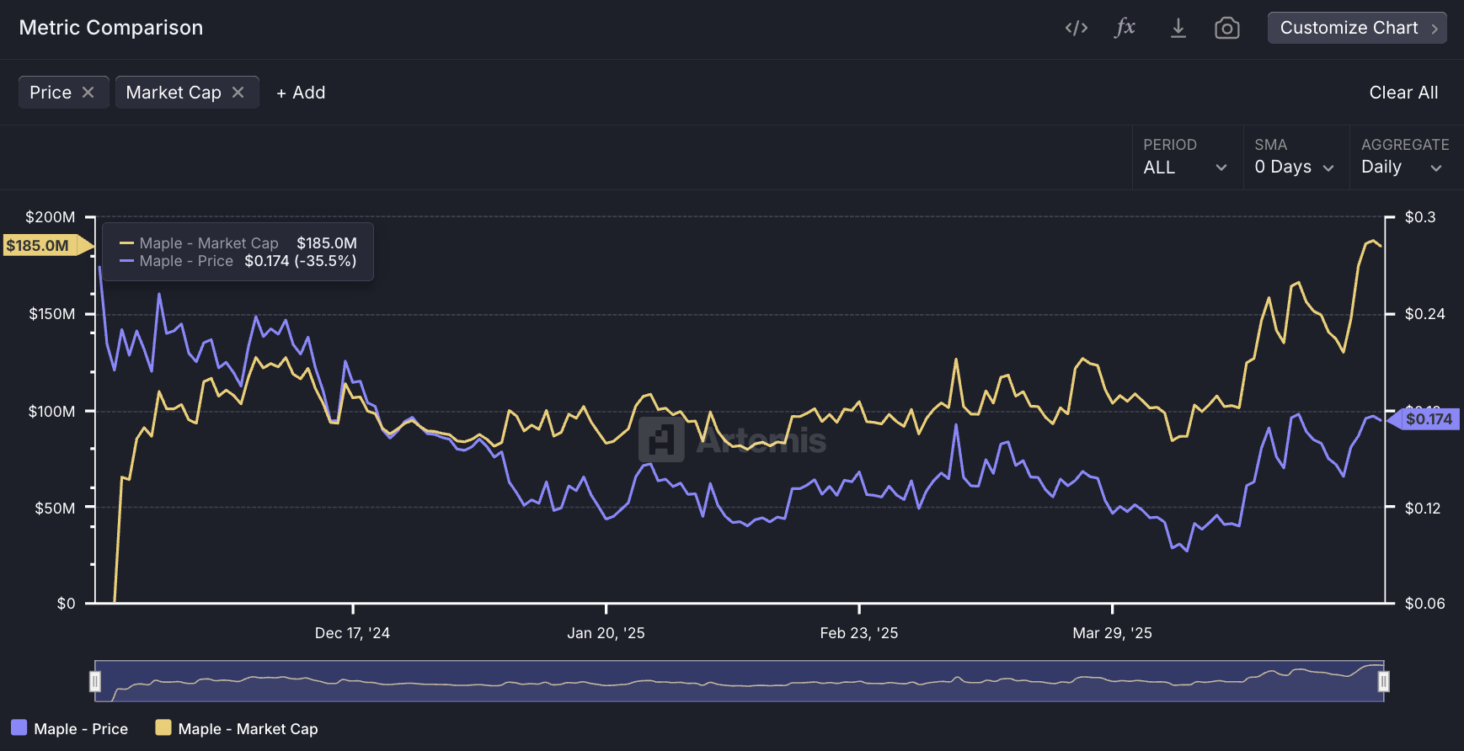Click the Artemis watermark logo
1464x751 pixels.
[661, 439]
